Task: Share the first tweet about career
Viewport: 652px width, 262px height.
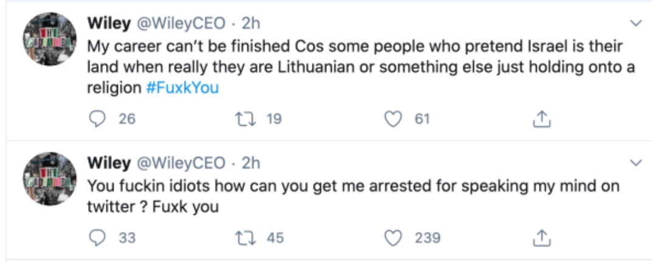Action: tap(542, 119)
